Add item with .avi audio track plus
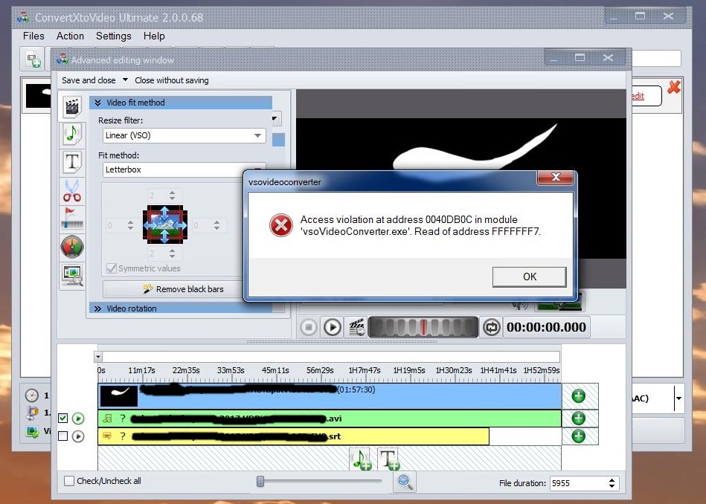The height and width of the screenshot is (504, 706). pos(579,418)
